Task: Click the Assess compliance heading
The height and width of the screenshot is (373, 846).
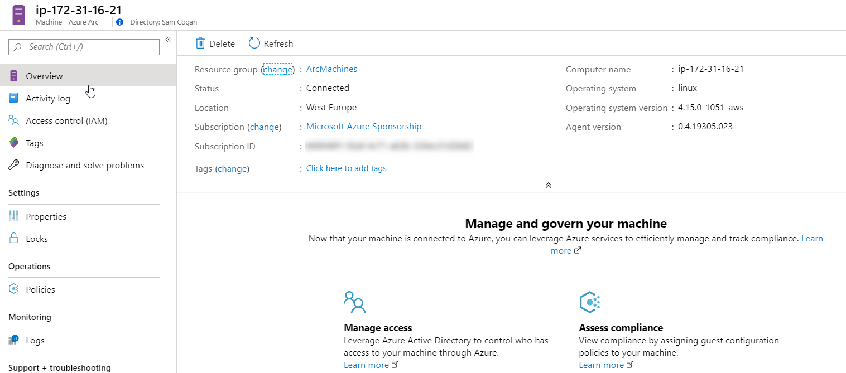Action: [x=621, y=328]
